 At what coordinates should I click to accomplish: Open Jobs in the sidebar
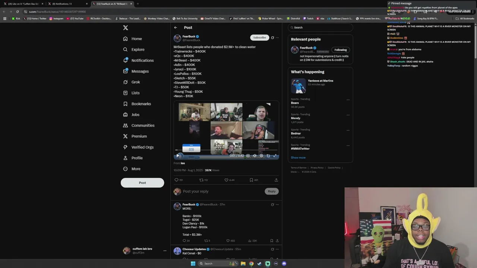point(131,115)
